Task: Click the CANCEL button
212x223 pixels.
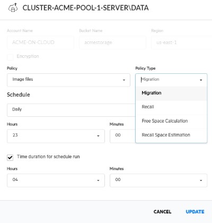Action: (x=162, y=212)
